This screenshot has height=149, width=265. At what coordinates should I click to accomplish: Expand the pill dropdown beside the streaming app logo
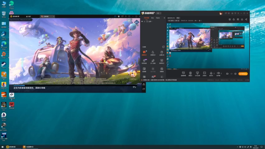pos(159,13)
